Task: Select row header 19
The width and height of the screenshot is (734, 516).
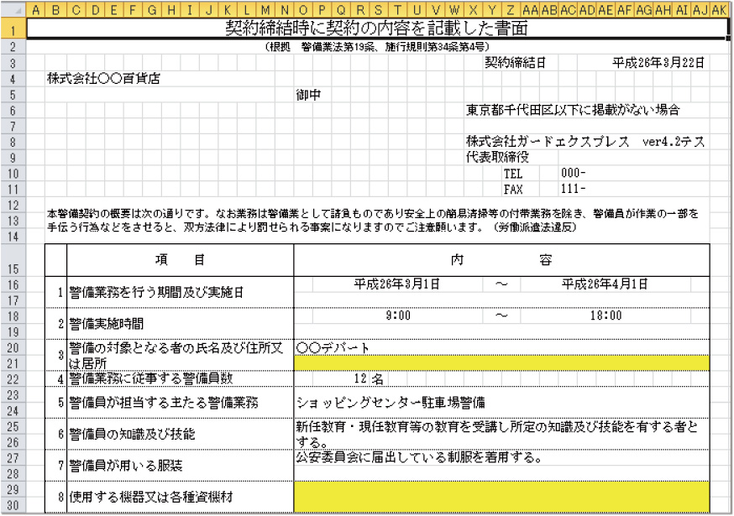Action: tap(13, 331)
